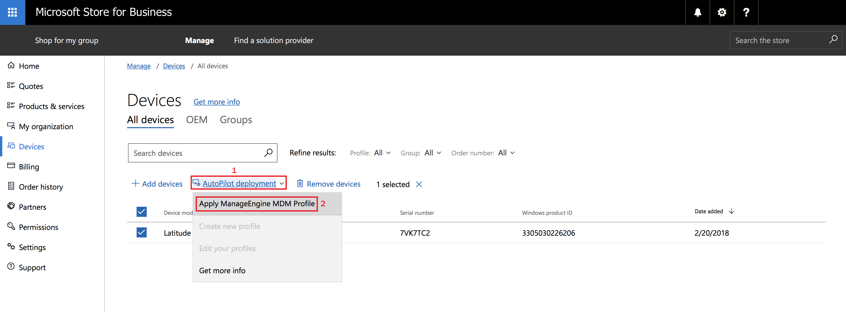The width and height of the screenshot is (846, 312).
Task: Click the help question mark icon
Action: click(x=746, y=12)
